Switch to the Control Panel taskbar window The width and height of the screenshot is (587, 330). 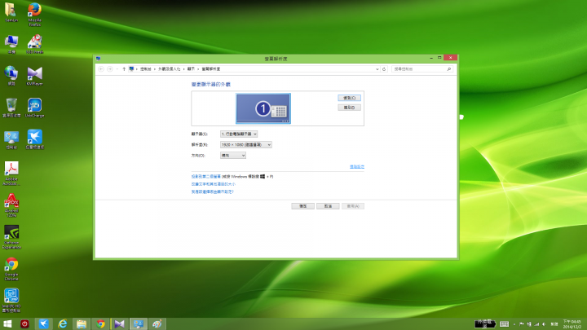(x=138, y=324)
